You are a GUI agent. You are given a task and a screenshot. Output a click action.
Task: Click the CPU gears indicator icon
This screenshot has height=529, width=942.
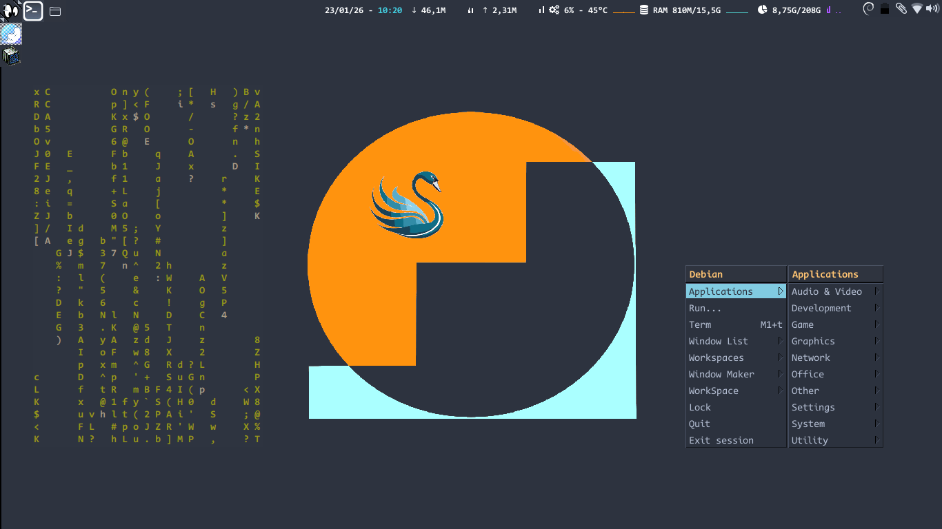coord(554,10)
